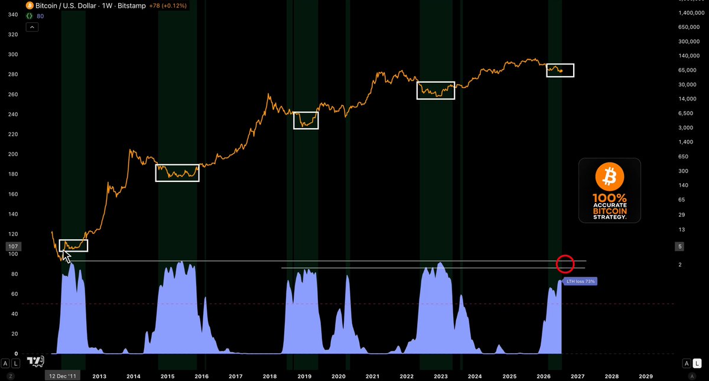Click the round A button below the right scale
709x381 pixels.
point(692,376)
